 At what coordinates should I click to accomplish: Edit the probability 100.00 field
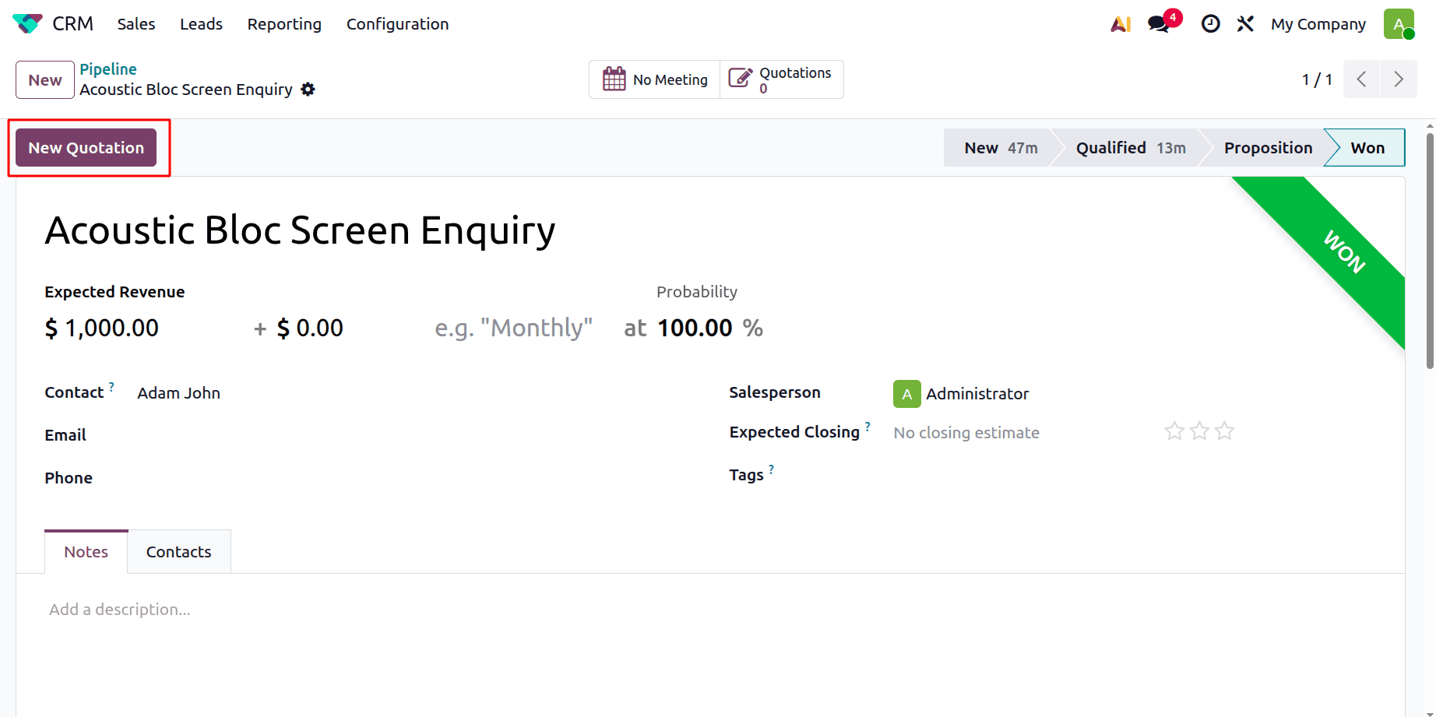tap(695, 328)
